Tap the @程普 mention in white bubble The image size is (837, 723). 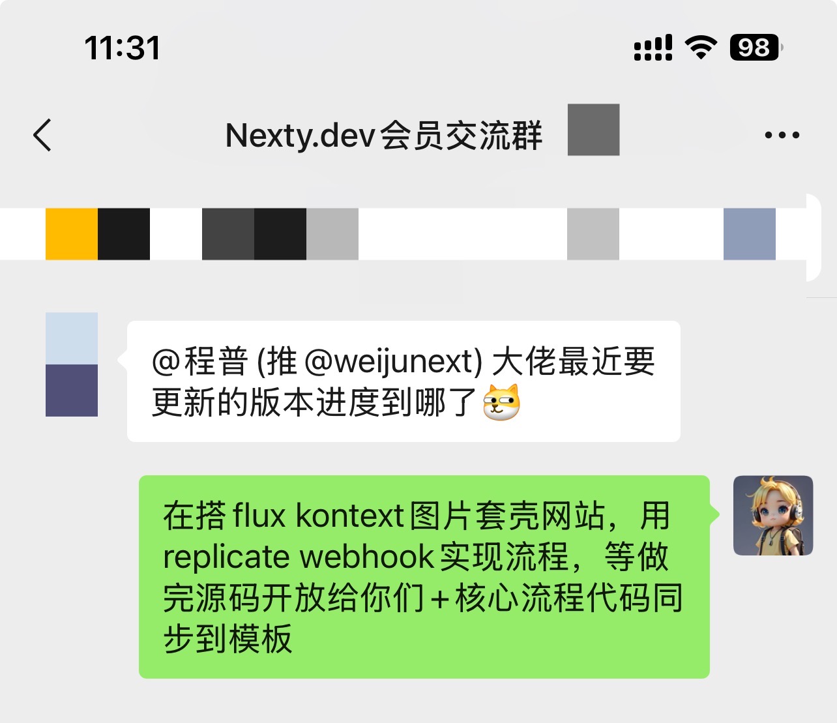(x=199, y=361)
